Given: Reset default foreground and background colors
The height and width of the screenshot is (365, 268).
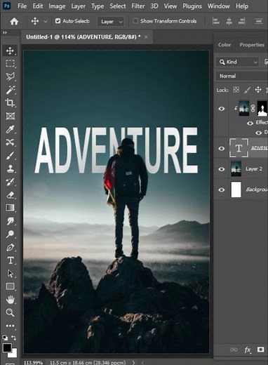Looking at the screenshot, I should tap(5, 338).
